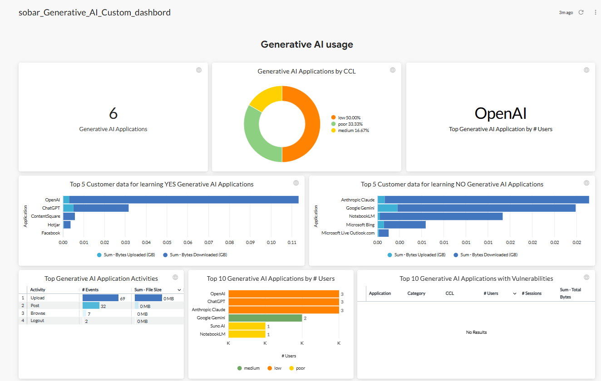The image size is (601, 381).
Task: Click the '32' events value for Post
Action: [x=103, y=306]
